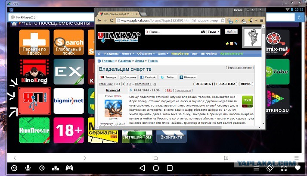Screen dimensions: 307x176
Task: Select the Владельцам смарт тв Chrome tab
Action: click(x=119, y=14)
